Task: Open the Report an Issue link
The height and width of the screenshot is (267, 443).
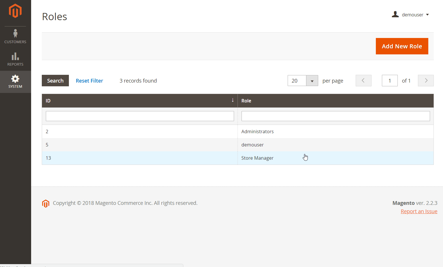Action: click(x=419, y=211)
